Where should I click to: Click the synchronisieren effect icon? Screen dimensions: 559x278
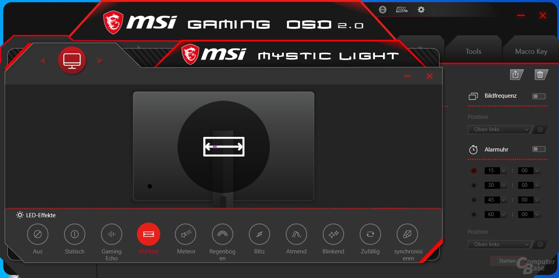pos(407,234)
